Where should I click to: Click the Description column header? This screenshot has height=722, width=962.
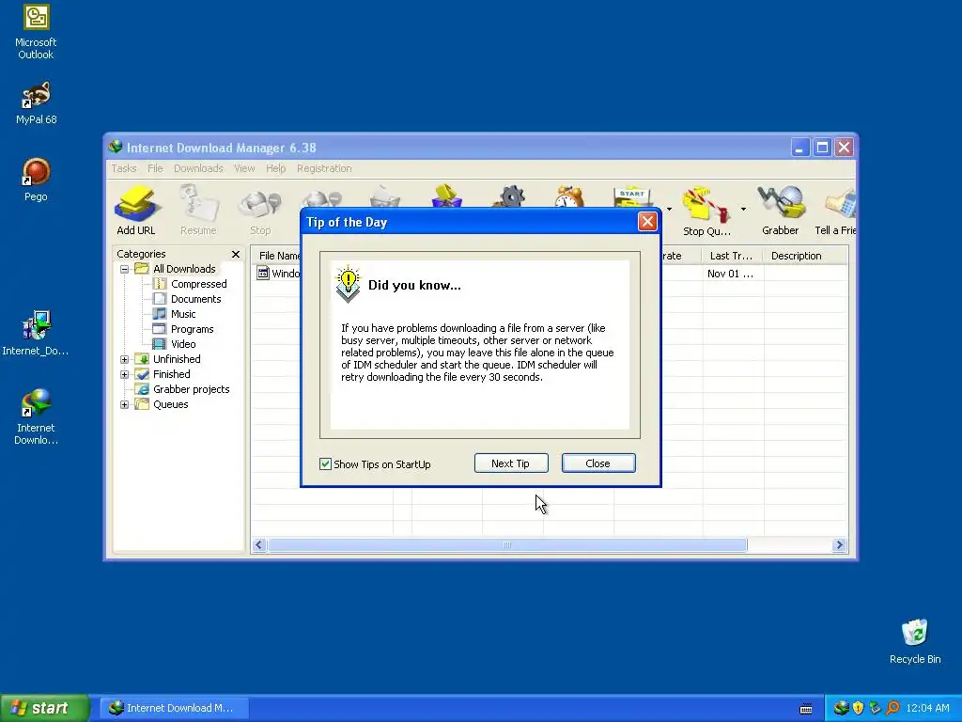point(805,256)
